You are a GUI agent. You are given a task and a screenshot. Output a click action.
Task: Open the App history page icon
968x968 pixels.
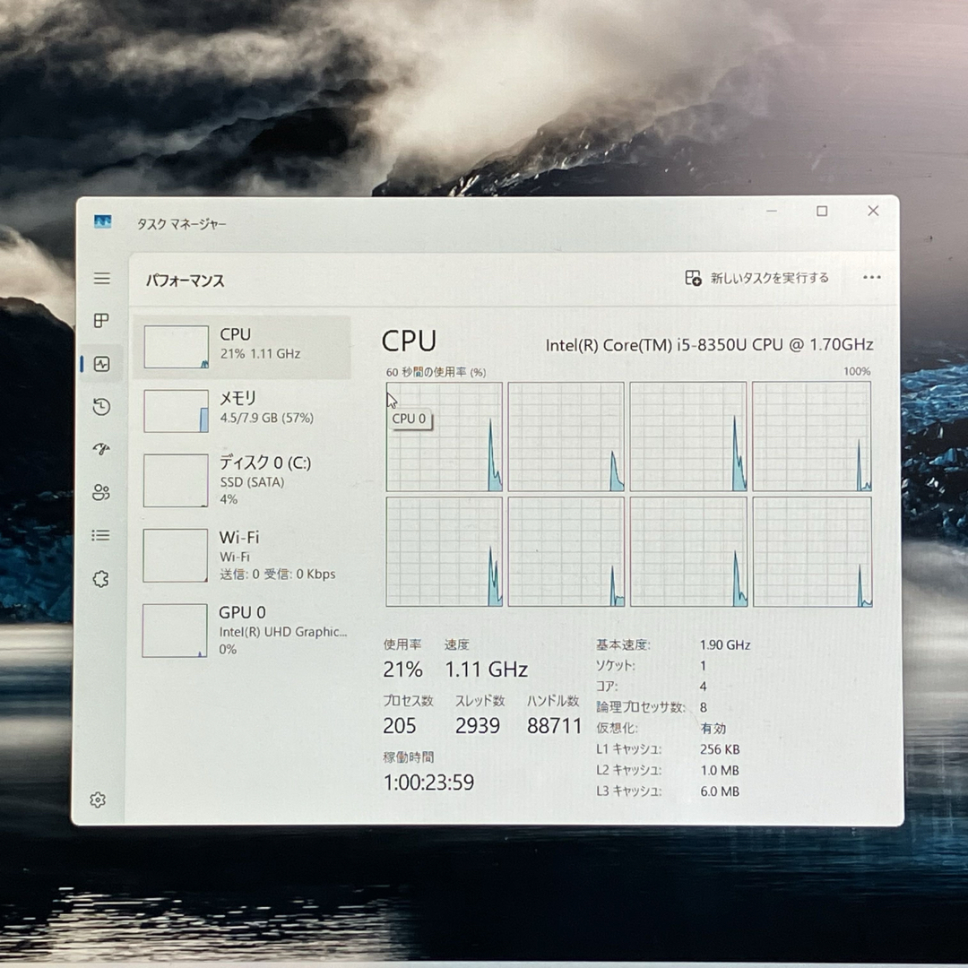(100, 407)
